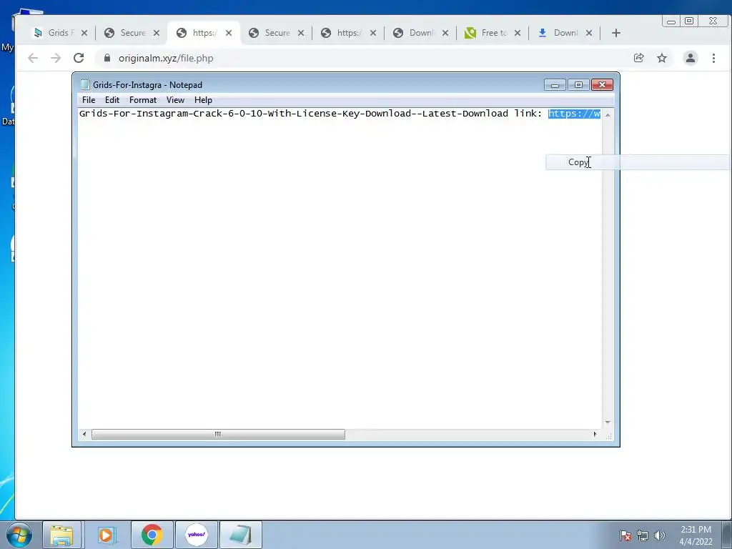The image size is (732, 549).
Task: Bookmark this page with the star
Action: (x=662, y=58)
